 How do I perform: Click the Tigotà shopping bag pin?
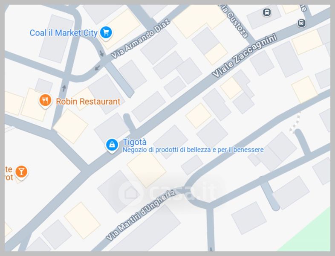(112, 145)
